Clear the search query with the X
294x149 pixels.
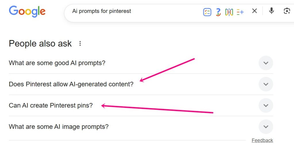coord(254,11)
